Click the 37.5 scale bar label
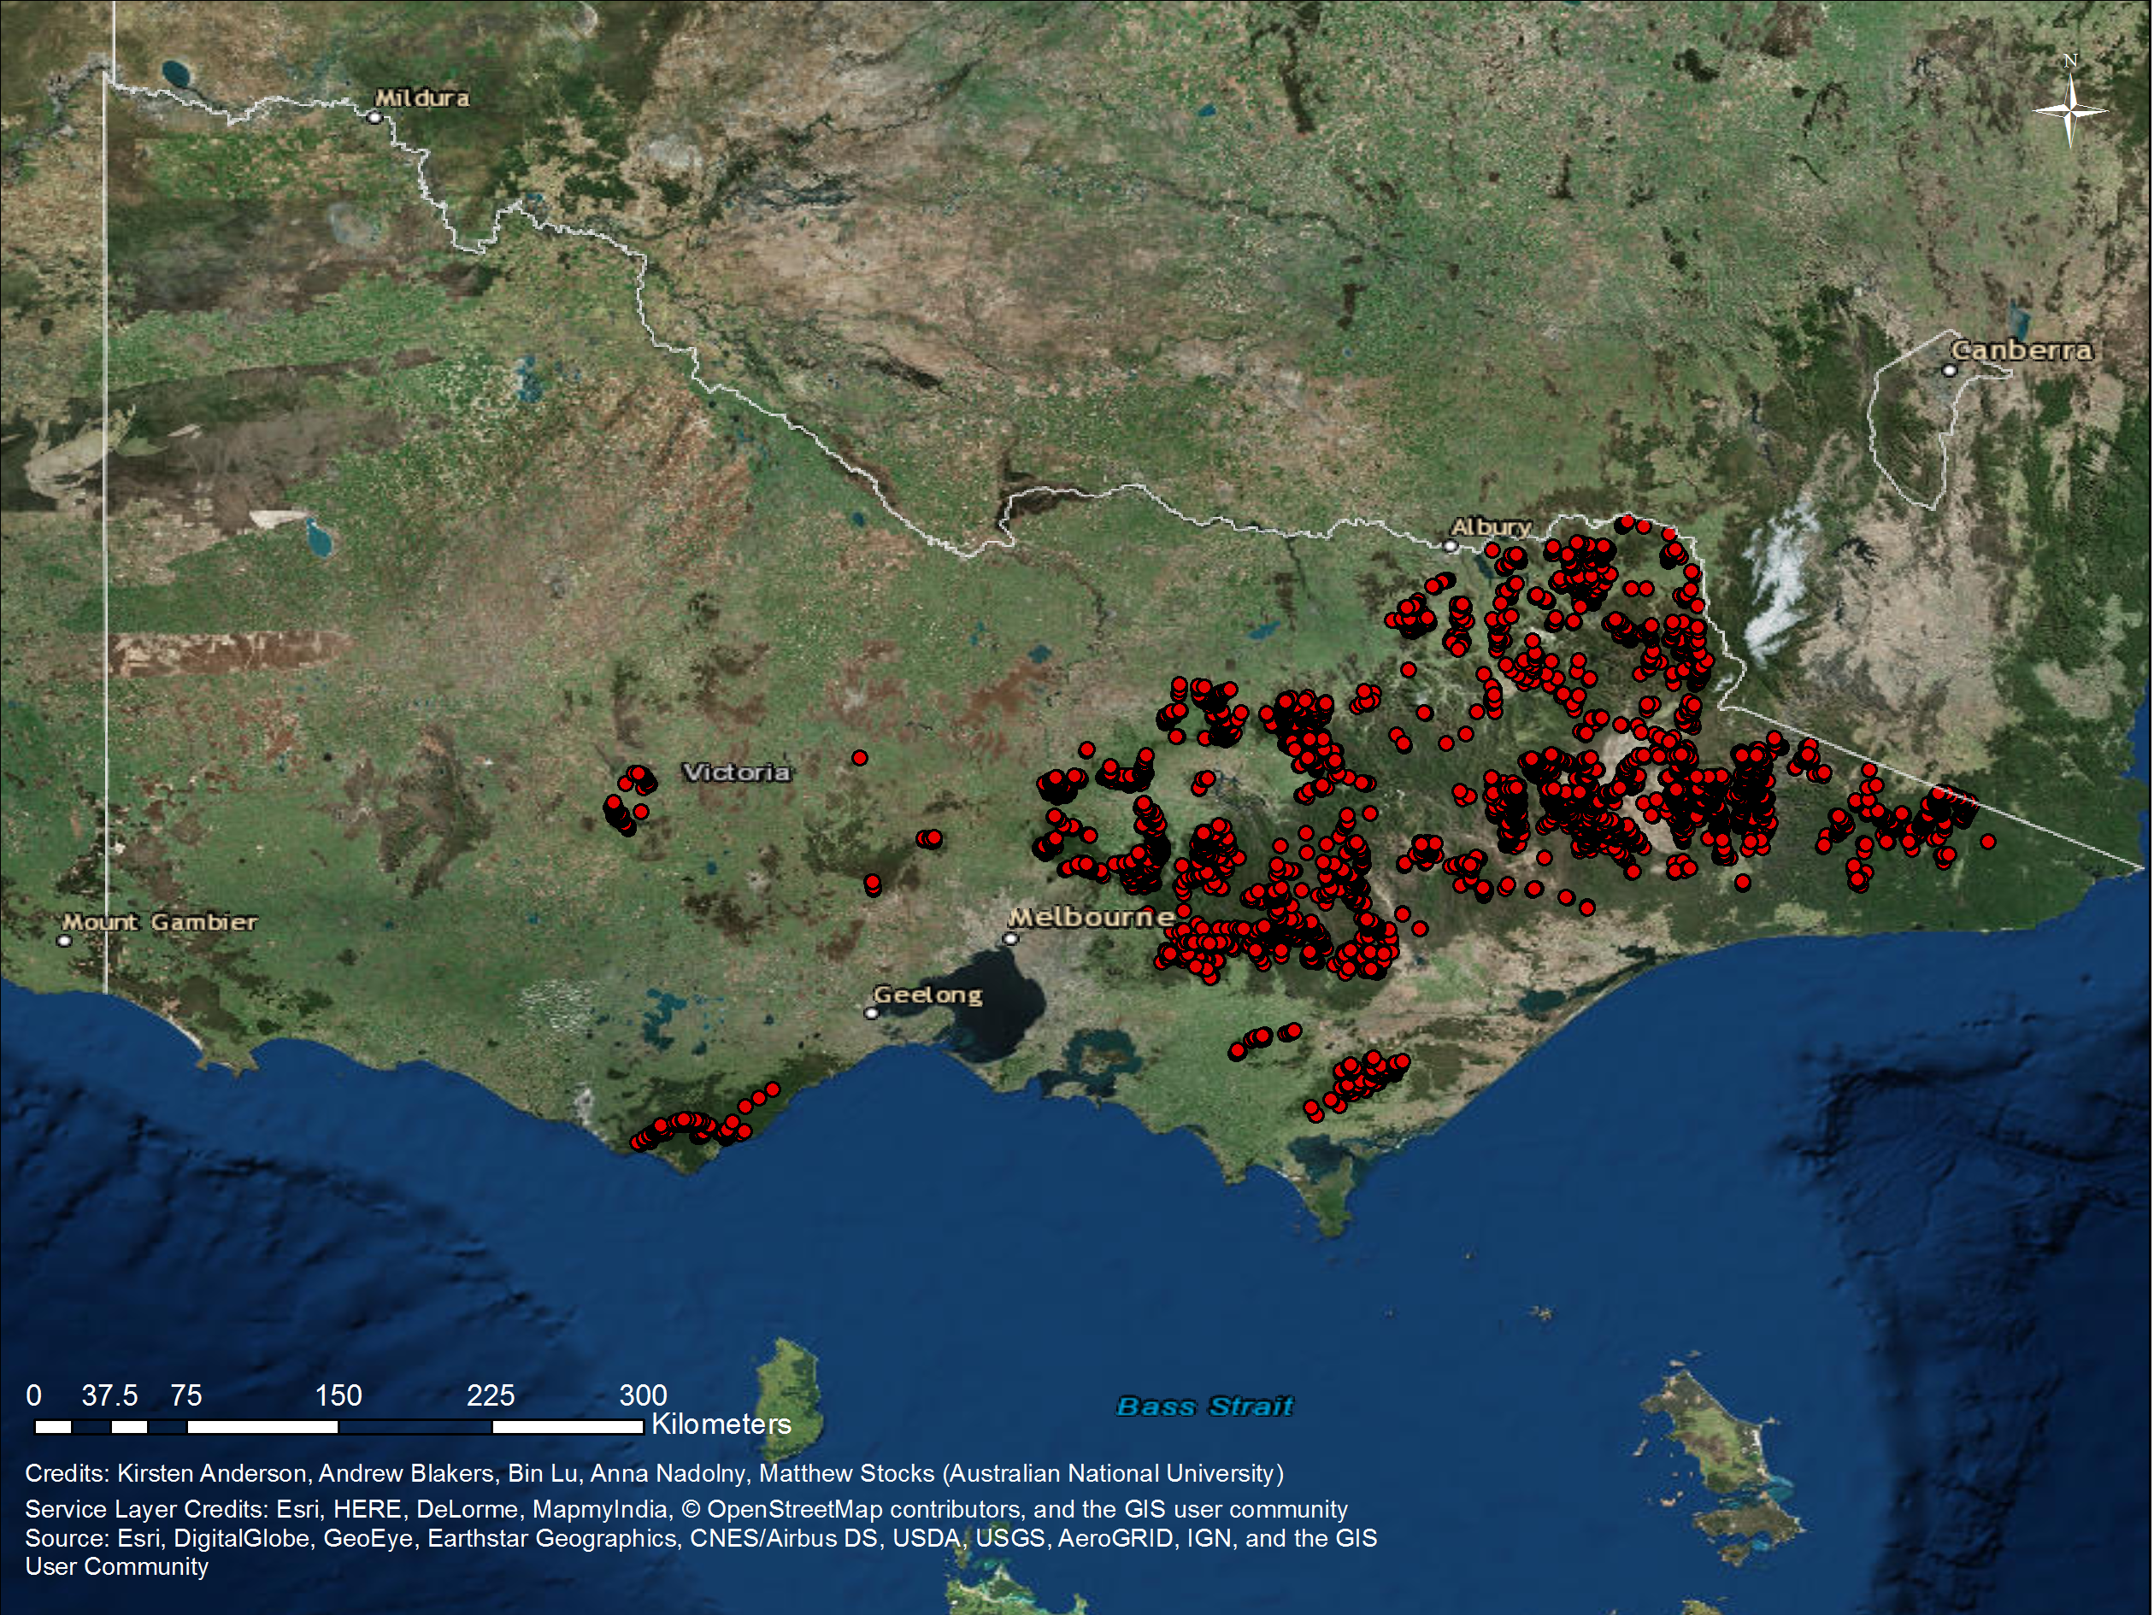Image resolution: width=2154 pixels, height=1615 pixels. click(x=109, y=1395)
